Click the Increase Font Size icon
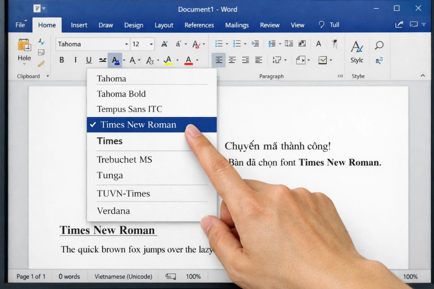The height and width of the screenshot is (289, 434). tap(164, 44)
